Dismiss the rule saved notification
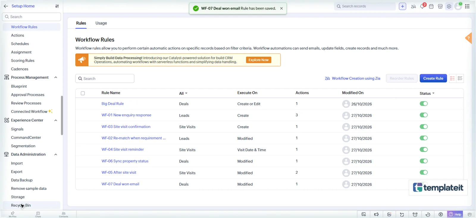The image size is (476, 218). tap(281, 8)
